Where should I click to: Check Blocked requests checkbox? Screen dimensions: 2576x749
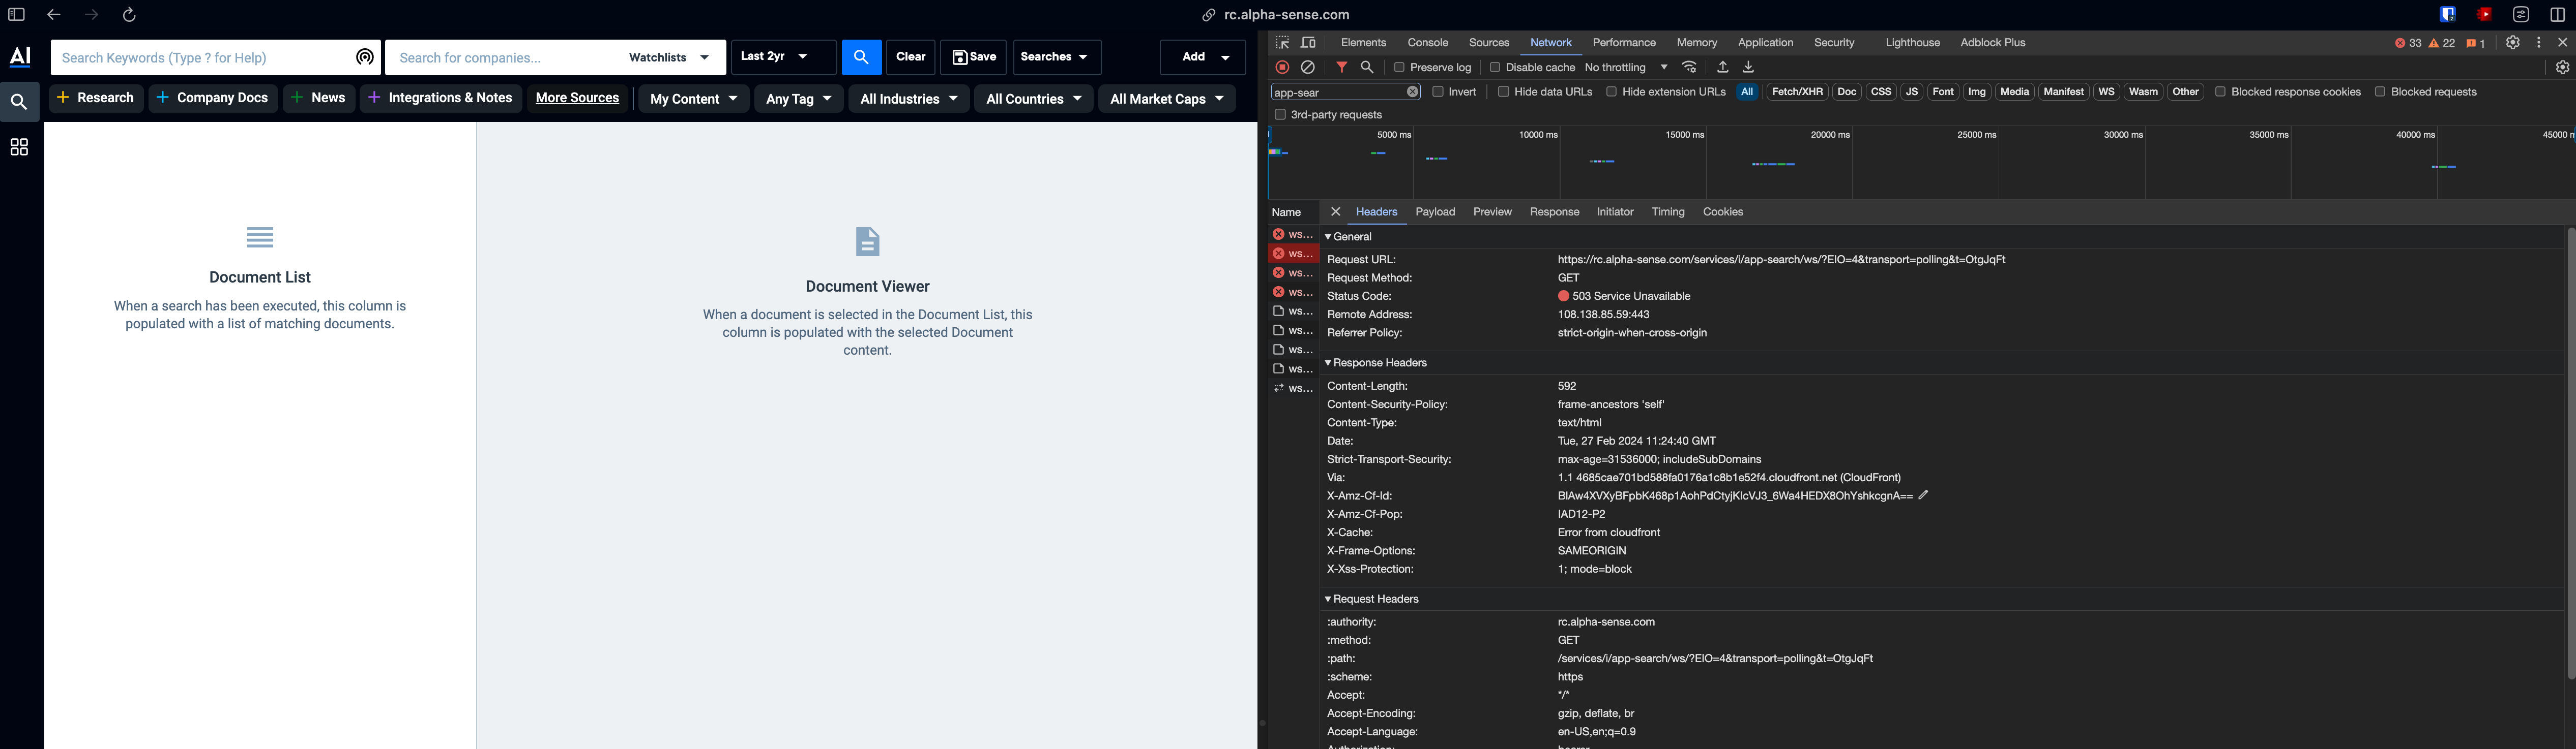click(2379, 92)
